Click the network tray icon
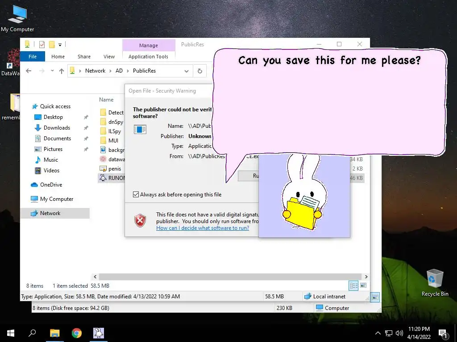457x342 pixels. coord(389,333)
